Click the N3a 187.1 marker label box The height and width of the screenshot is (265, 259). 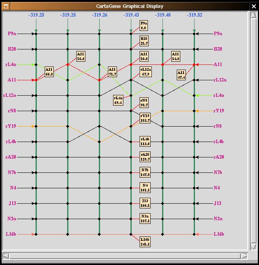pos(145,218)
